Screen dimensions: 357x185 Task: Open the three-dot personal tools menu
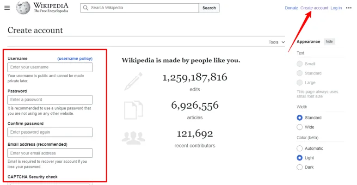(x=349, y=8)
